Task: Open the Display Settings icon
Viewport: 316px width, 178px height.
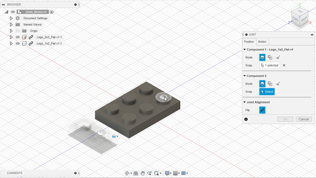Action: 168,173
